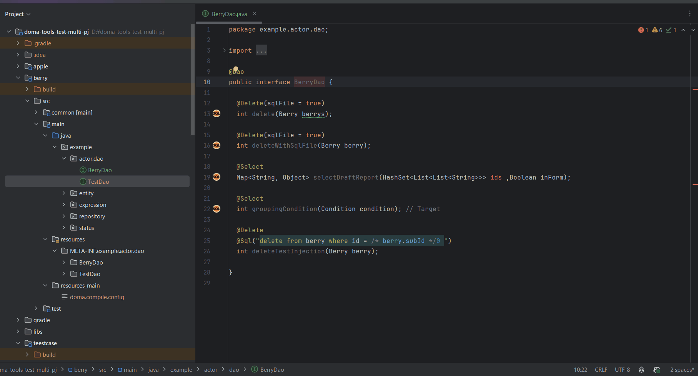The width and height of the screenshot is (698, 376).
Task: Click the yellow warnings count icon
Action: click(655, 30)
